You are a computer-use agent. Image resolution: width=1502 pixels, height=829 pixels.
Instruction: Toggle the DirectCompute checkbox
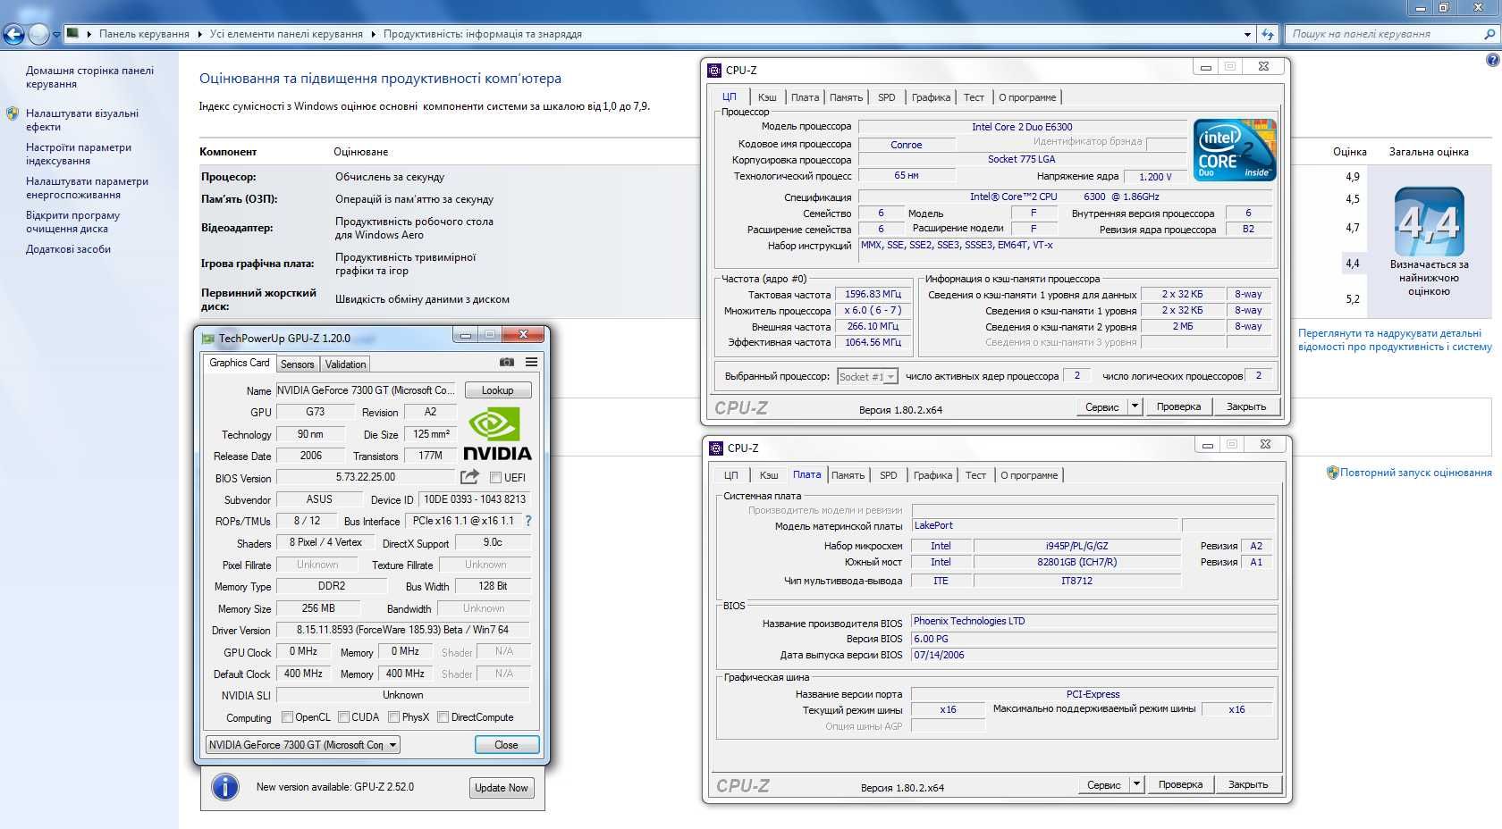[443, 717]
